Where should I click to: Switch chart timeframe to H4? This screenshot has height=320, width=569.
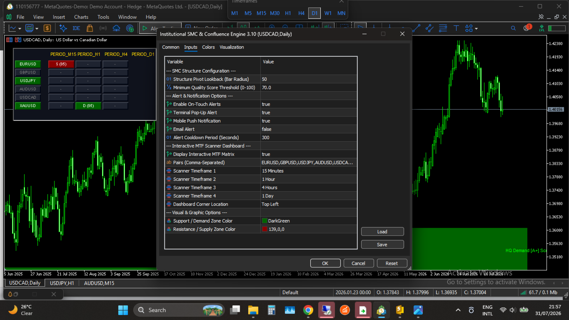[301, 13]
